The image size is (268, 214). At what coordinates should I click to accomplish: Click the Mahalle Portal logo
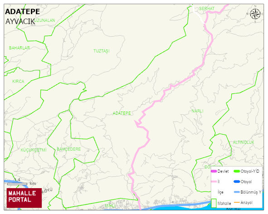click(24, 198)
